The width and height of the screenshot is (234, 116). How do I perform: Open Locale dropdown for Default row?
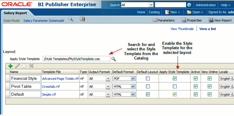(227, 94)
